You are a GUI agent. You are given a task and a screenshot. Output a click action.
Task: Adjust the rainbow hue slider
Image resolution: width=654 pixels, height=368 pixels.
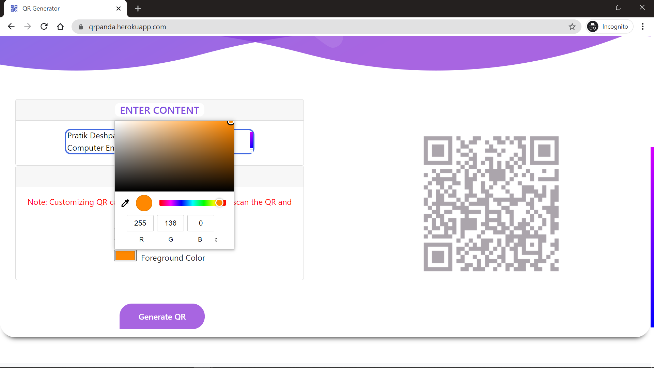point(193,203)
